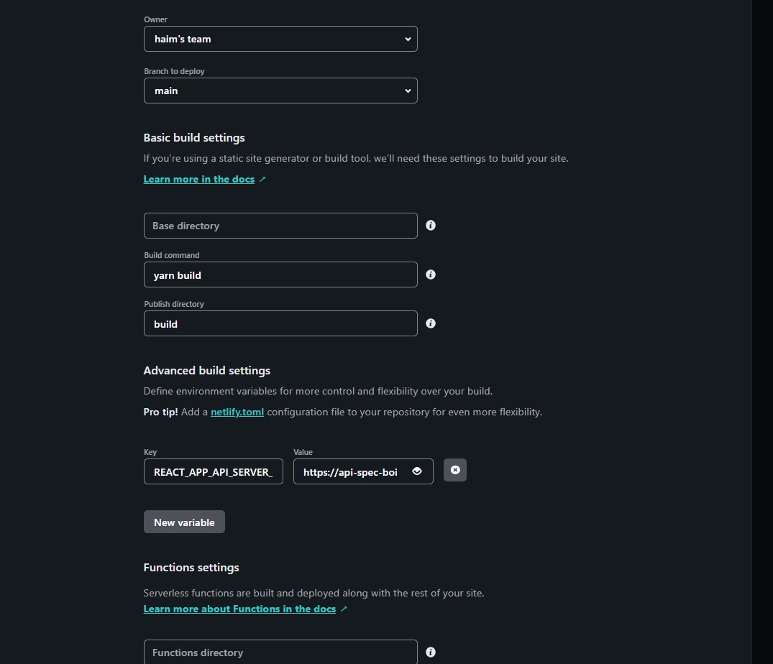Click the REACT_APP_API_SERVER key field
This screenshot has height=664, width=773.
tap(213, 471)
